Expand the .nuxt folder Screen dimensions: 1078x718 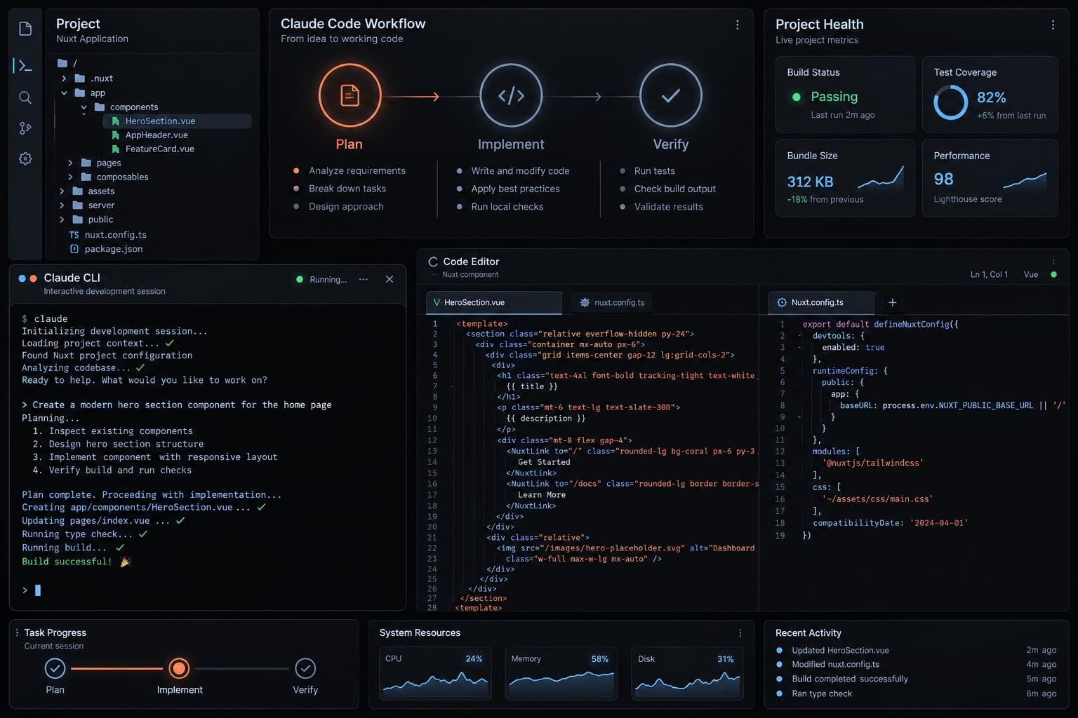pos(64,79)
